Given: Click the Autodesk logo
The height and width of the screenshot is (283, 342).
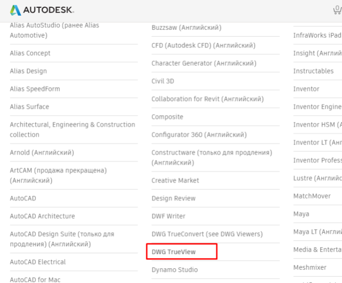Looking at the screenshot, I should (42, 10).
